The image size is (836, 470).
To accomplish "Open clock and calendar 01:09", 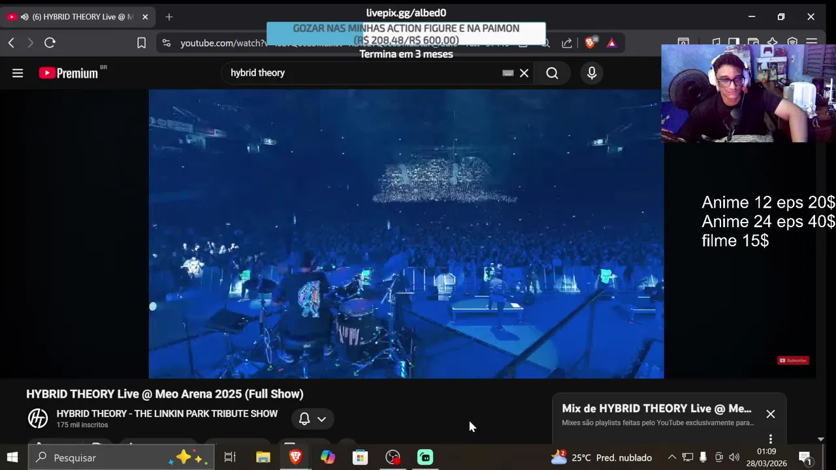I will (x=767, y=458).
